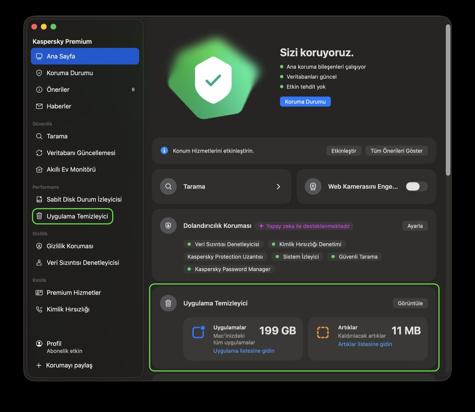
Task: Open Uygulama listesine gidin link
Action: (244, 351)
